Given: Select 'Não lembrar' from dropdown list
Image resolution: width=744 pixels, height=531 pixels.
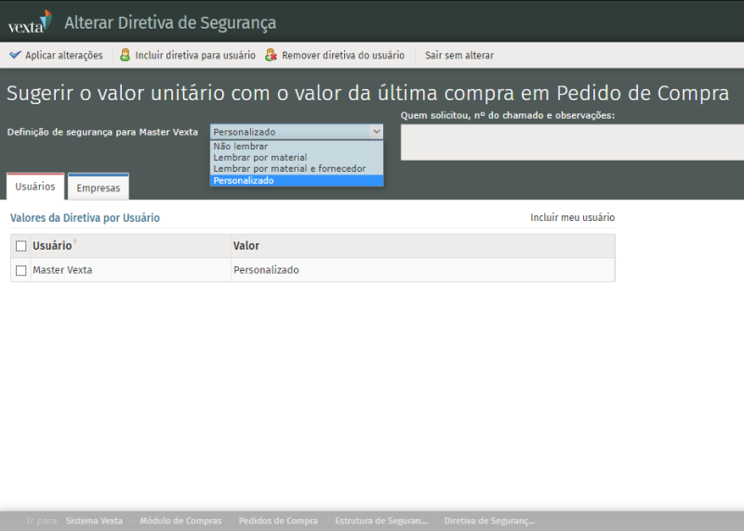Looking at the screenshot, I should click(240, 146).
